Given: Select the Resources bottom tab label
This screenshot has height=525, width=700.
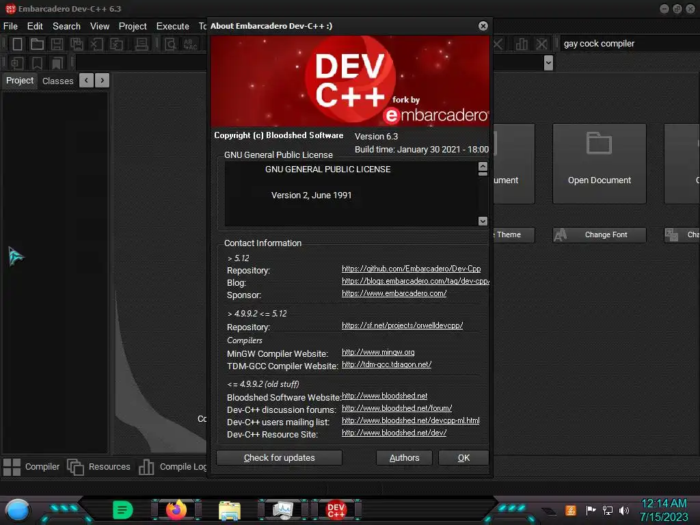Looking at the screenshot, I should click(x=109, y=467).
